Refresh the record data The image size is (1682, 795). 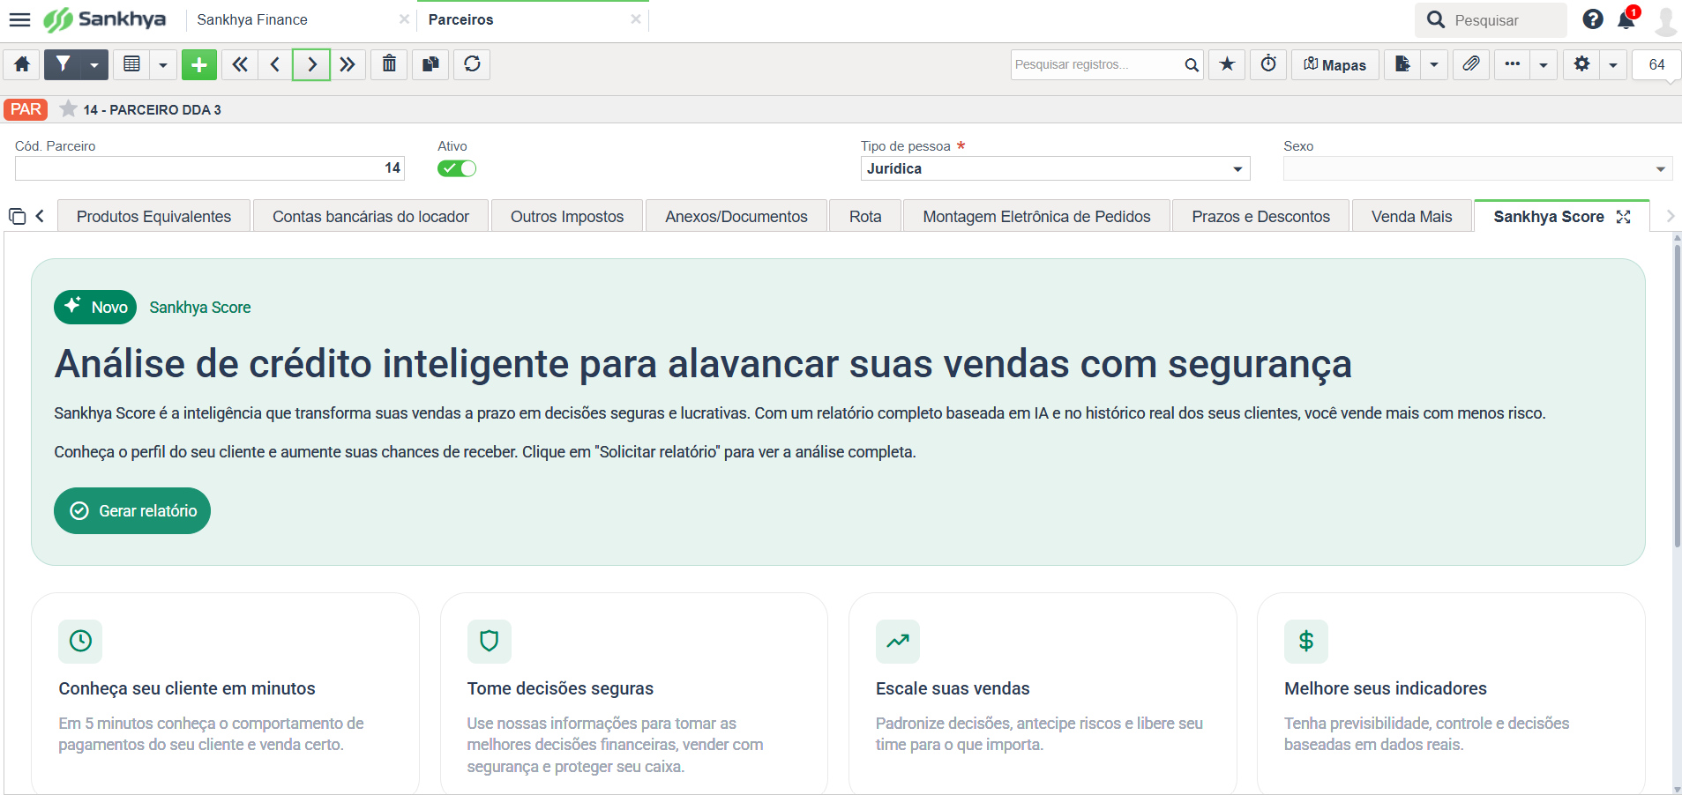pos(472,64)
